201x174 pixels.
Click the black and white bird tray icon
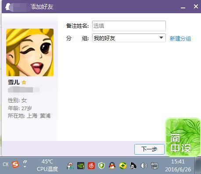133,166
